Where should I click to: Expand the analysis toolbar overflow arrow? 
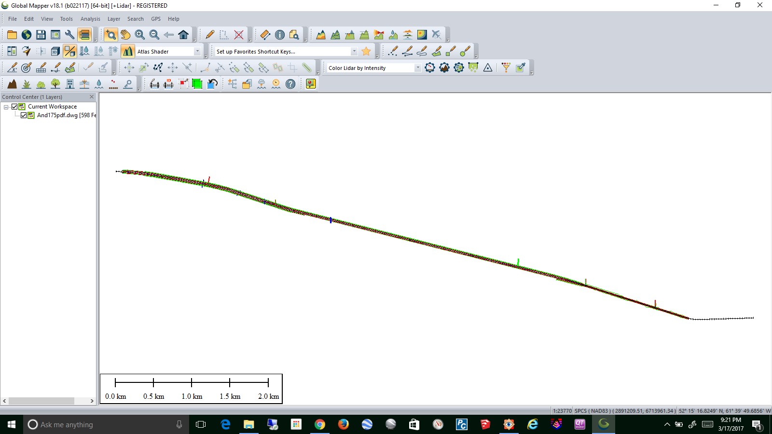[448, 40]
